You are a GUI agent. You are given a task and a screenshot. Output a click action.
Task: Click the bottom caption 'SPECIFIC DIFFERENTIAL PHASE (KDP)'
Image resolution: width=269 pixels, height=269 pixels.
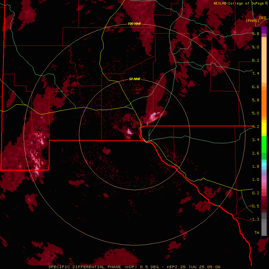point(93,267)
